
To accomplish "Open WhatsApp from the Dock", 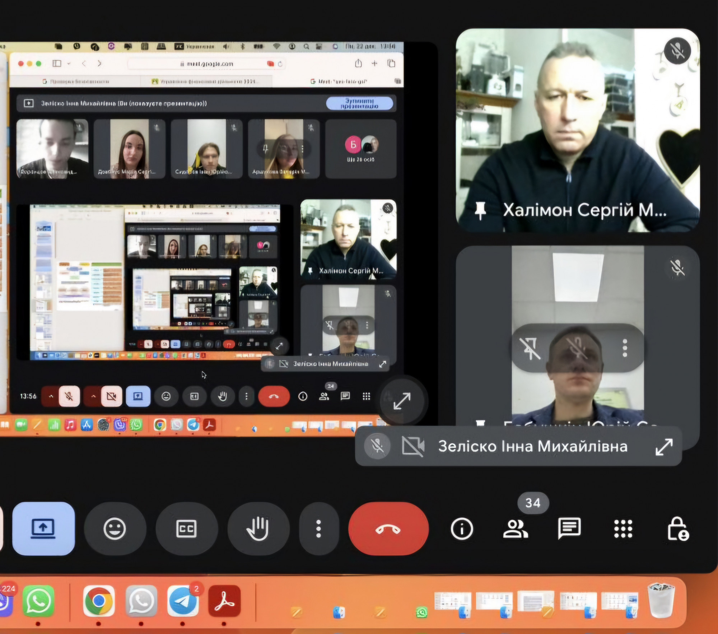I will [38, 601].
